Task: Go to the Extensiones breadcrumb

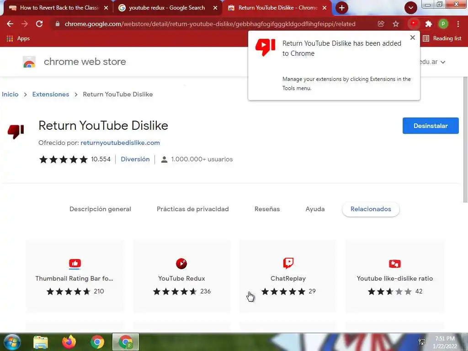Action: pos(50,94)
